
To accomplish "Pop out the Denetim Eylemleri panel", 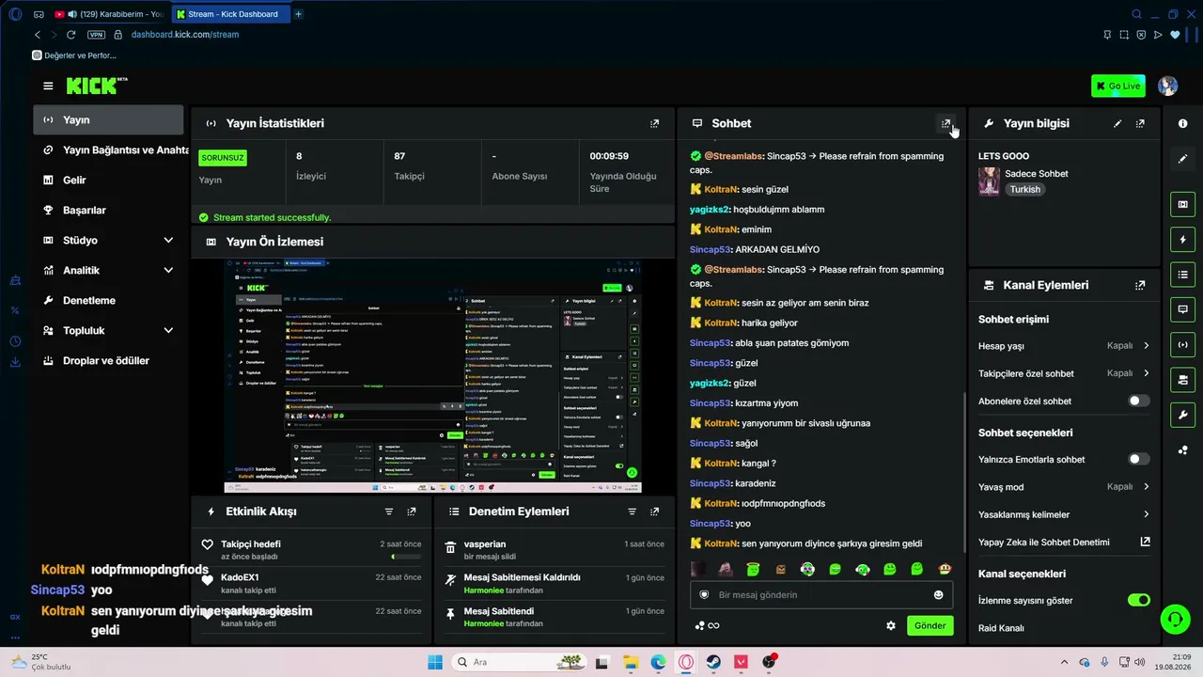I will click(655, 512).
